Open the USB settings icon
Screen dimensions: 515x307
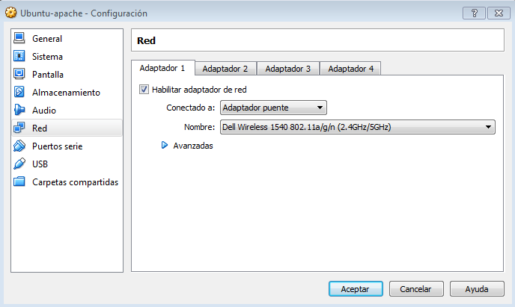(x=19, y=164)
